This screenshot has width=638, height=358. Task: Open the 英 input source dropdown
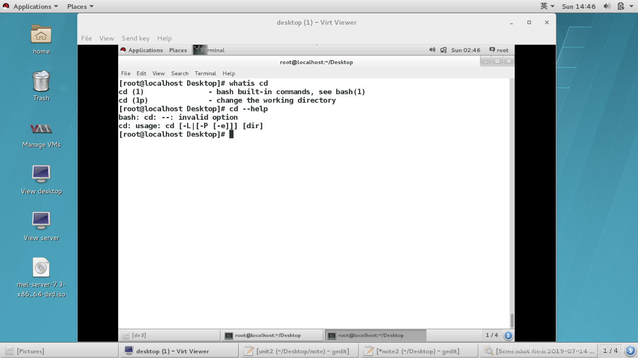point(546,6)
